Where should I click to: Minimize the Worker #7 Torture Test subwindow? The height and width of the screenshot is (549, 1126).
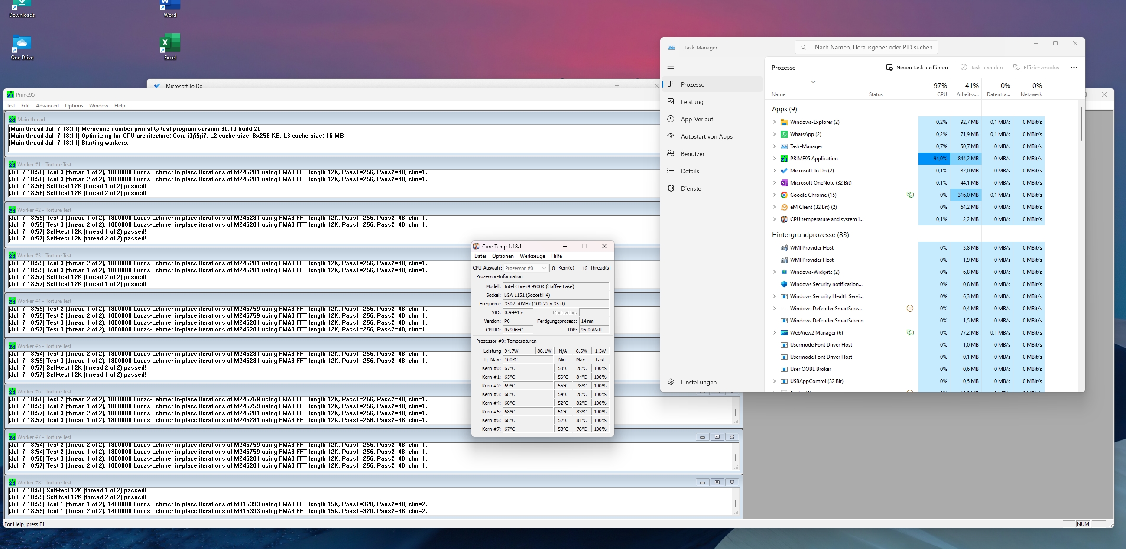pos(702,437)
